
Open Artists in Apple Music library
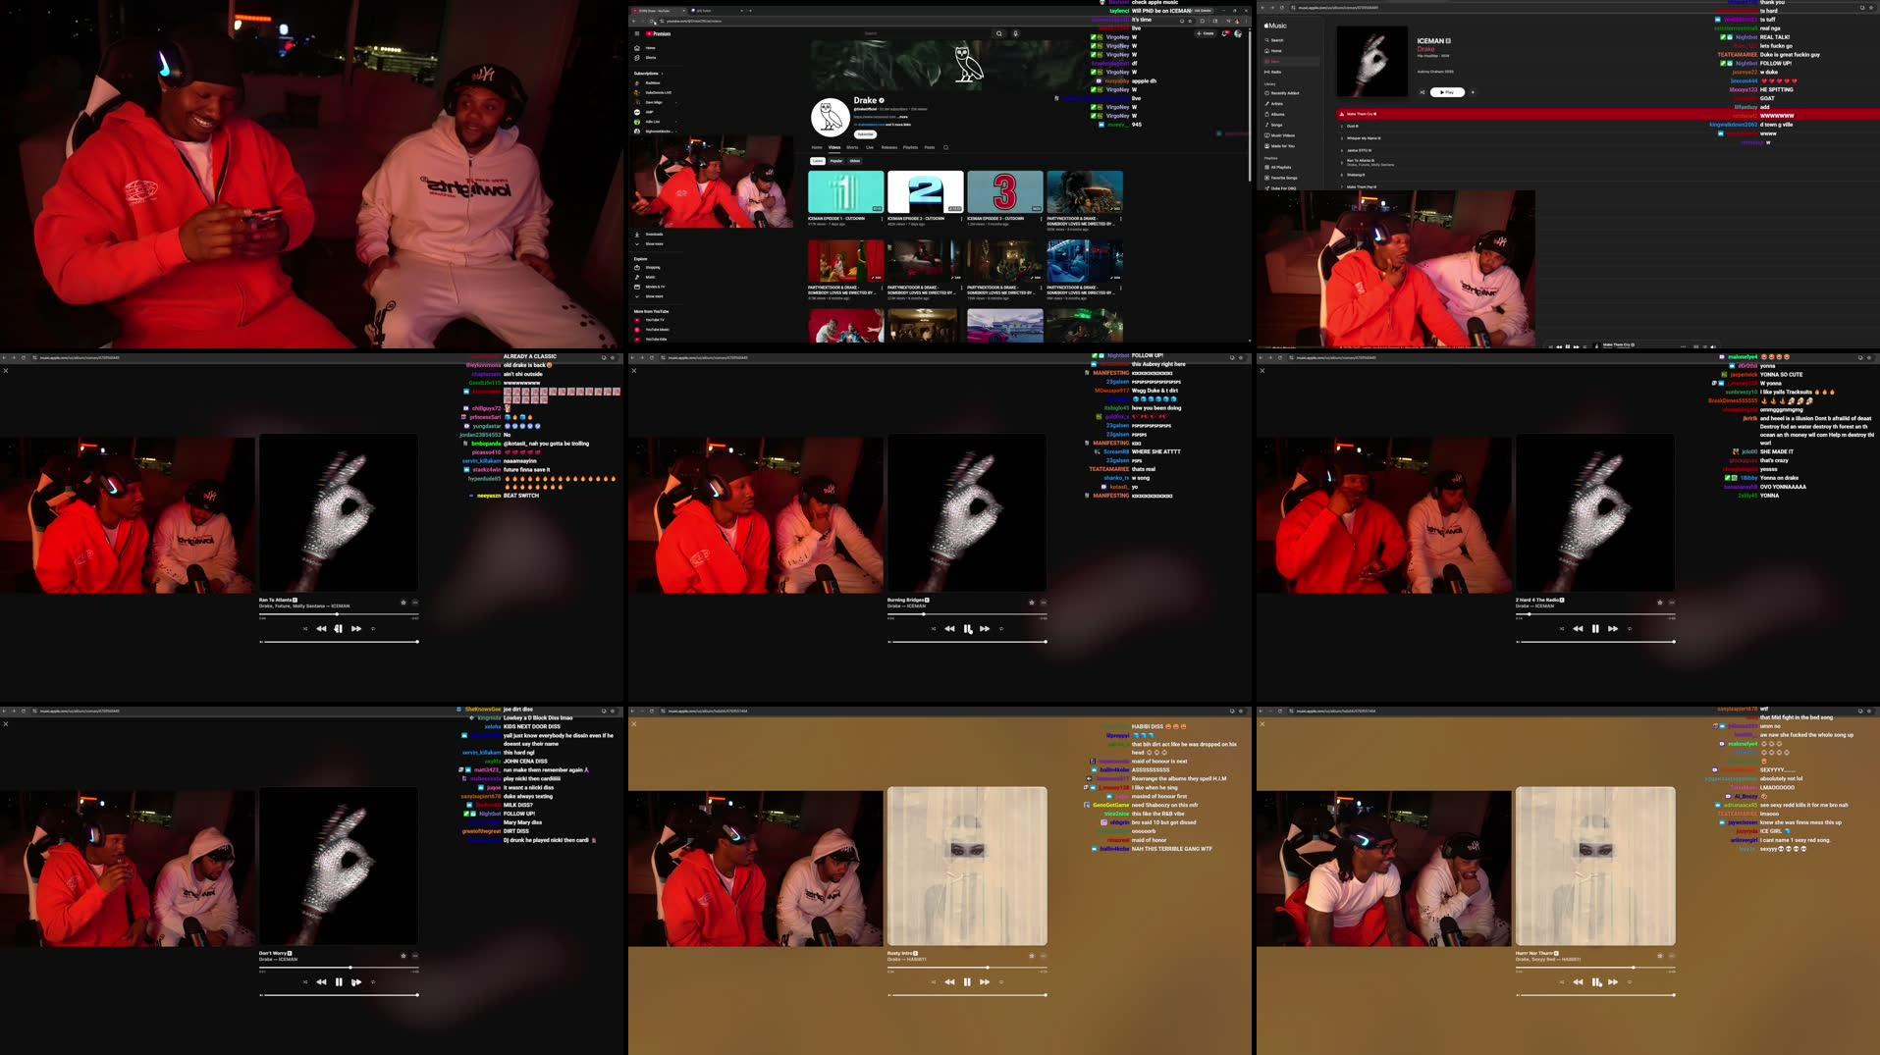pos(1274,103)
